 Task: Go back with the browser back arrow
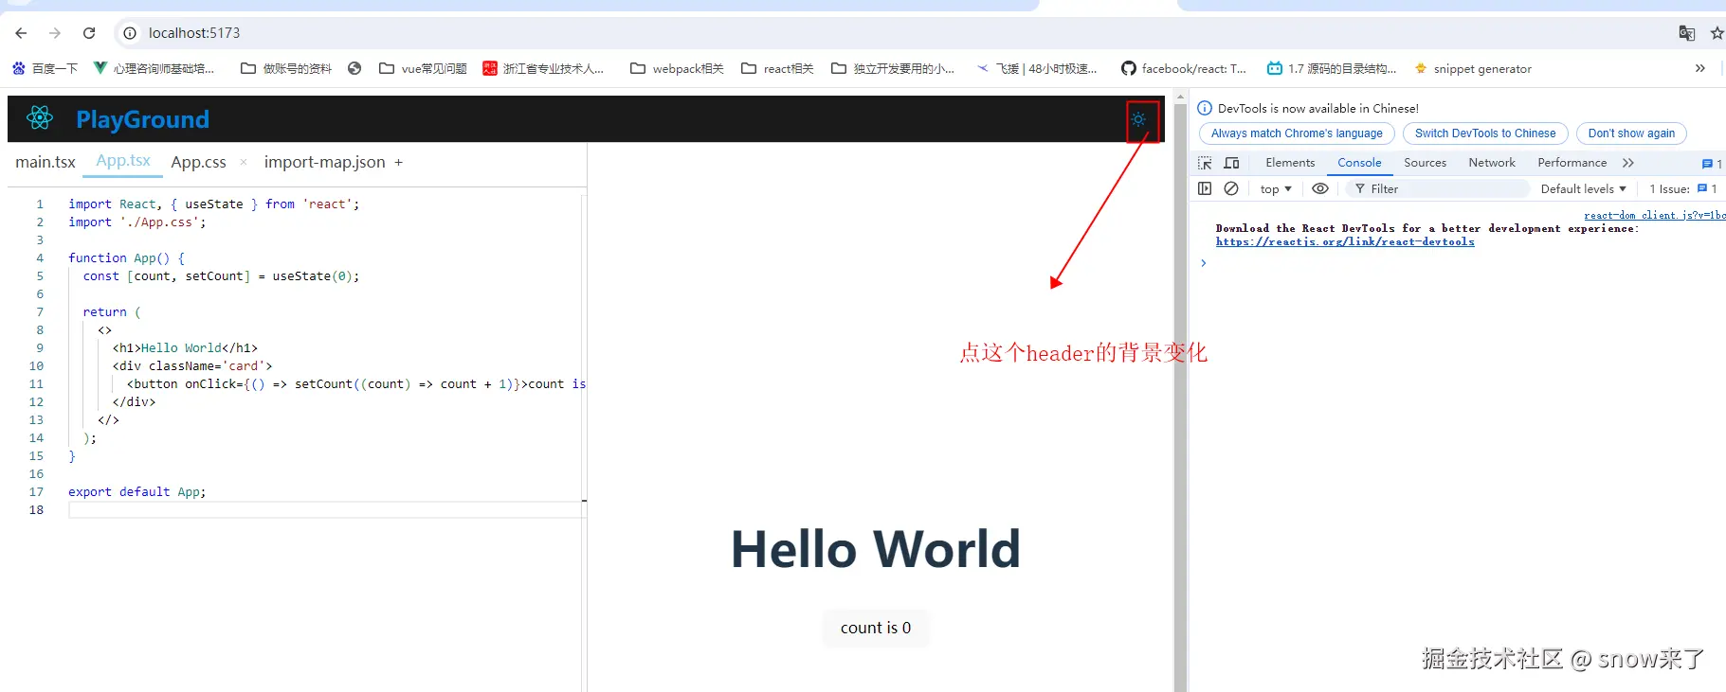click(21, 33)
